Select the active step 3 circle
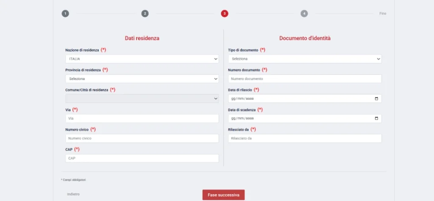The image size is (434, 201). [225, 14]
